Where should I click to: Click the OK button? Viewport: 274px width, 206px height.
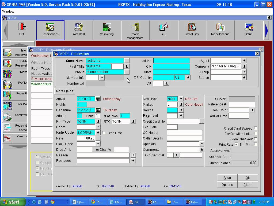pos(248,178)
